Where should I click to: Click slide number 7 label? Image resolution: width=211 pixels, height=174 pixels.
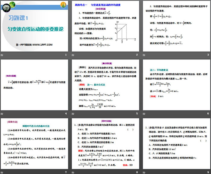[x=66, y=172]
